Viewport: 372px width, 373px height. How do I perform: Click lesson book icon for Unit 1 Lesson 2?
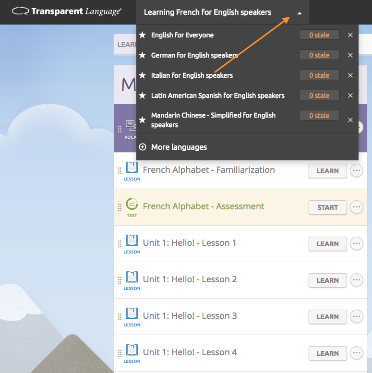tap(132, 277)
